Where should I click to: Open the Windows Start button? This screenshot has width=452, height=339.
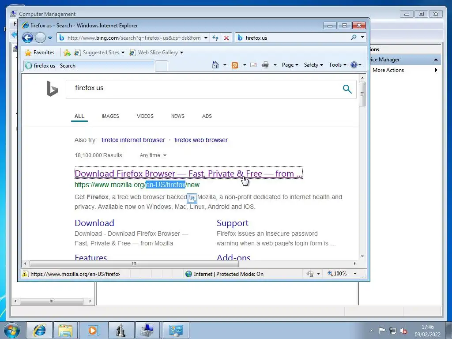(x=12, y=330)
